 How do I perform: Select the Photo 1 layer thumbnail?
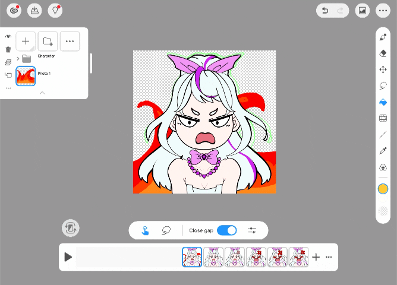pos(26,76)
